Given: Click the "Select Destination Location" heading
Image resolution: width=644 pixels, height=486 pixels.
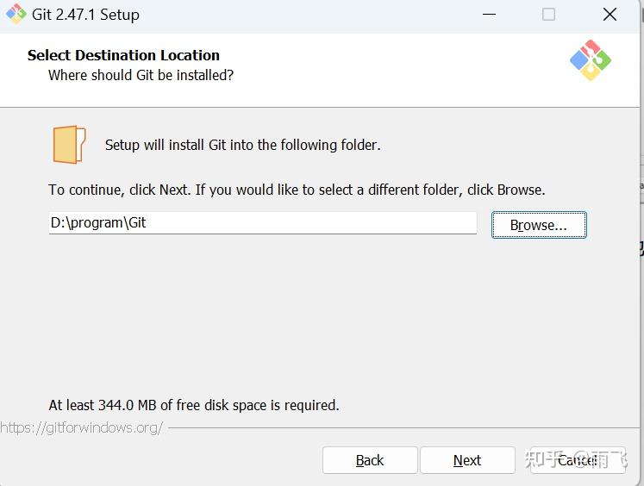Looking at the screenshot, I should (123, 55).
